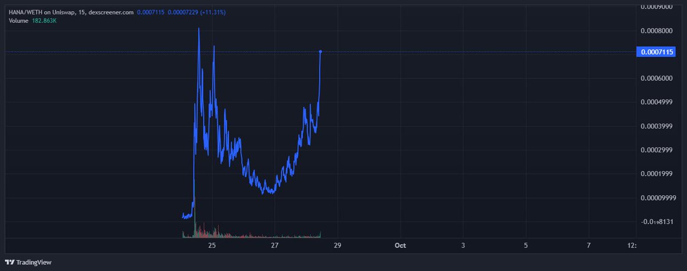
Task: Click the +11.31% change value
Action: point(212,12)
